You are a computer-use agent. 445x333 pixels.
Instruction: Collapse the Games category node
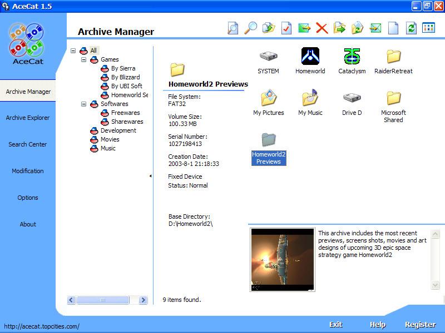pos(84,59)
